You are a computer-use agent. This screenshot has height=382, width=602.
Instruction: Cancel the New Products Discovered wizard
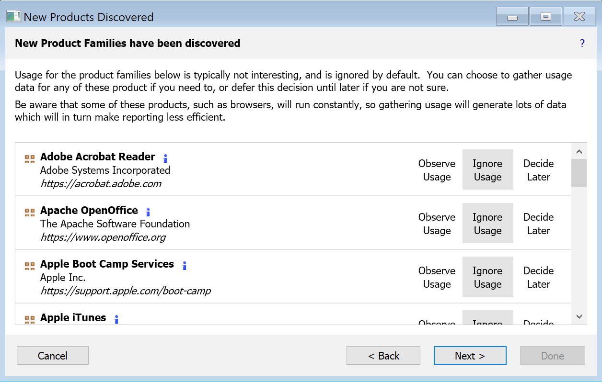coord(53,356)
